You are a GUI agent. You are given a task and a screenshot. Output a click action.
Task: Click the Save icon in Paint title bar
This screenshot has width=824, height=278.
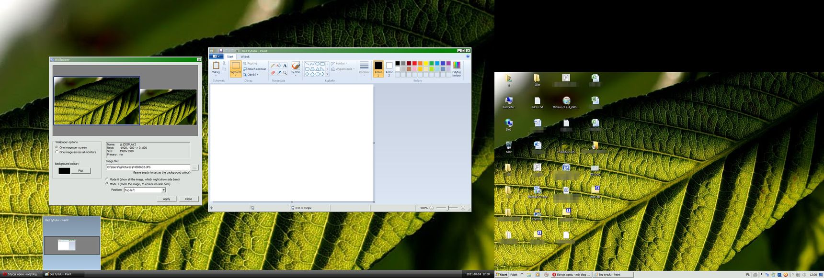(221, 51)
